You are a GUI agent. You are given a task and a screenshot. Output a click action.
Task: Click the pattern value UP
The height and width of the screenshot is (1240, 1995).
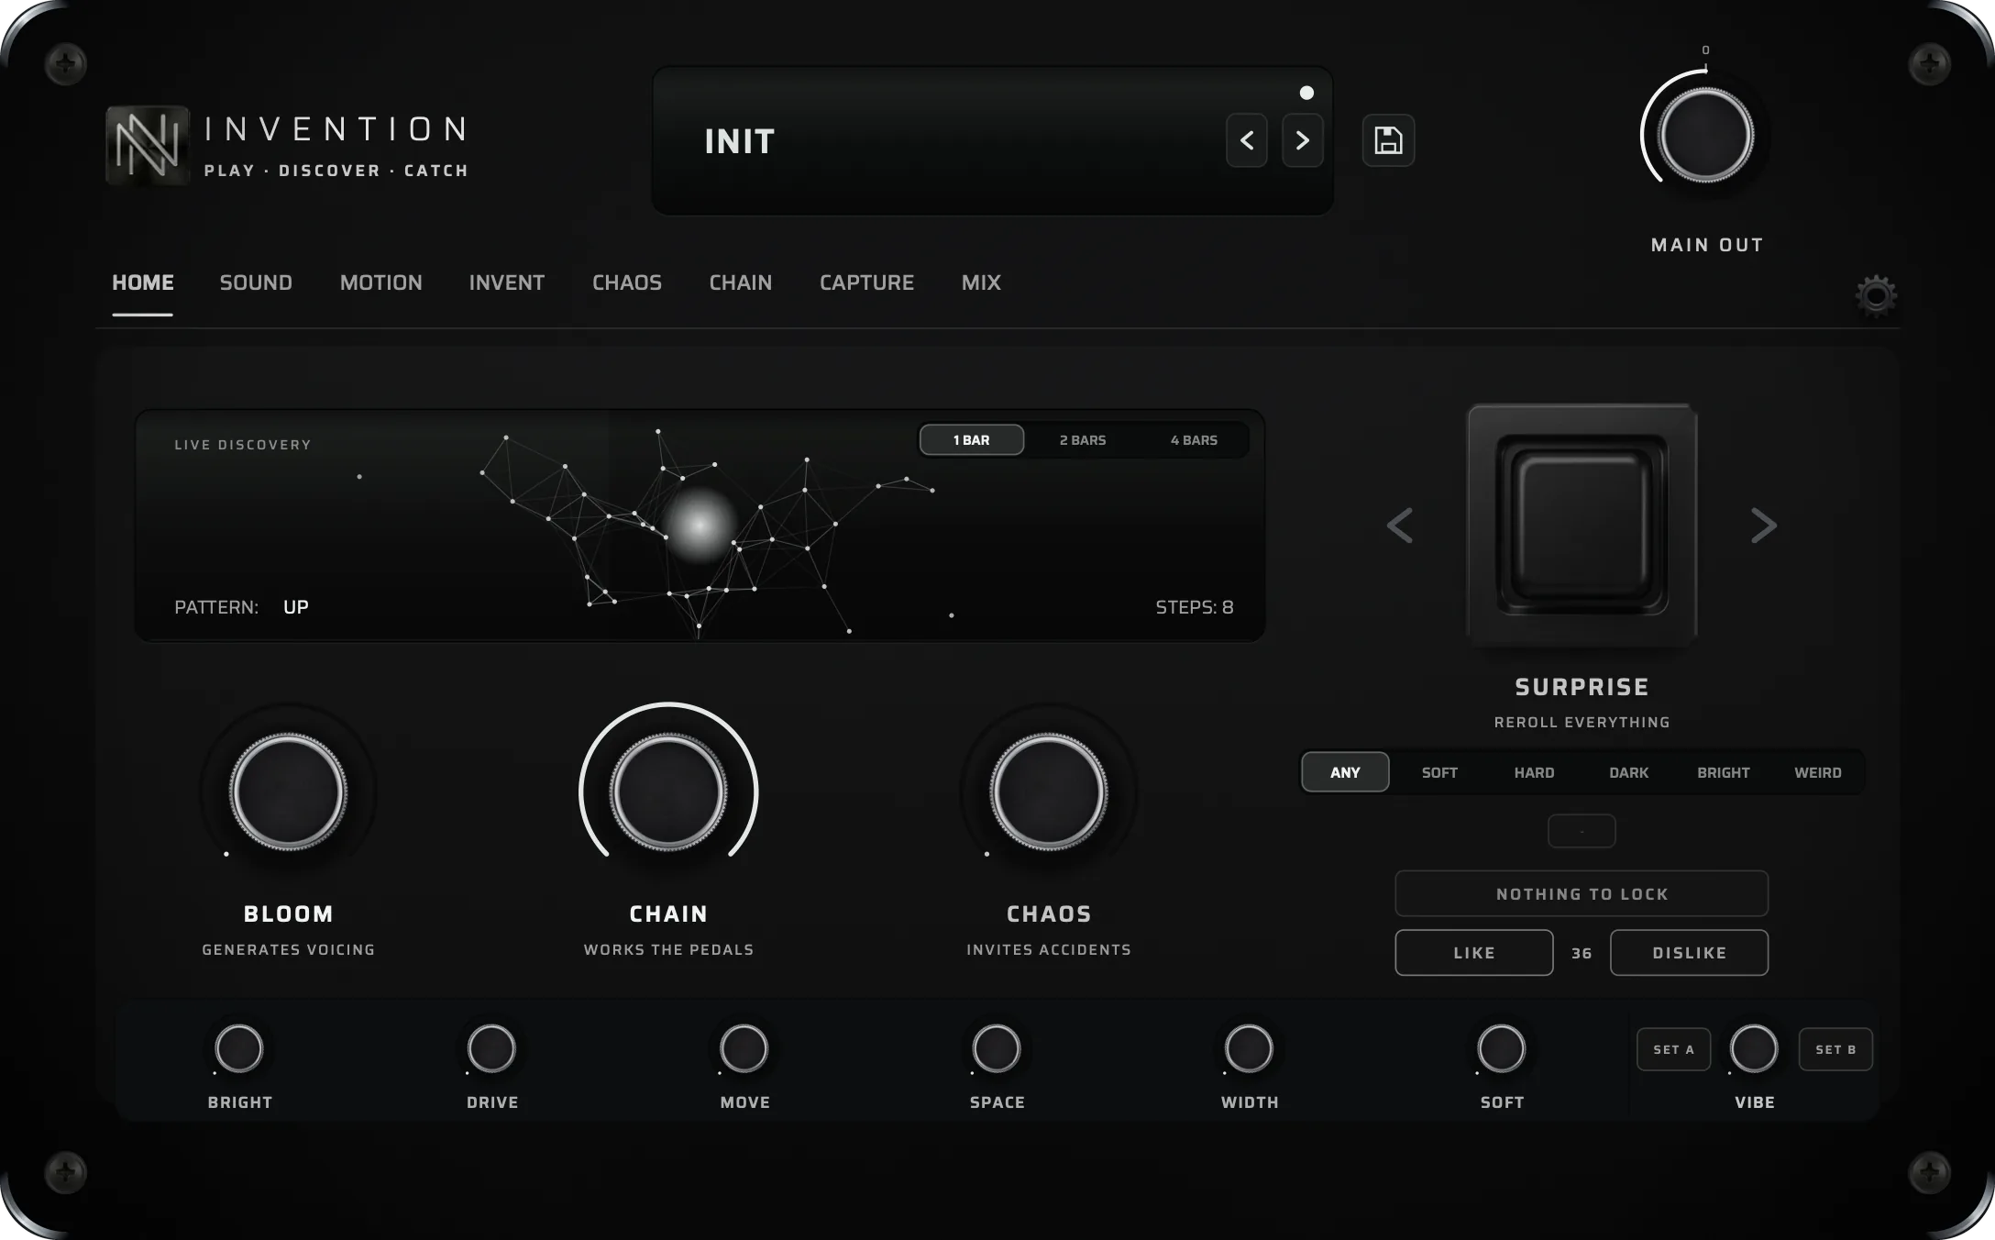tap(296, 607)
